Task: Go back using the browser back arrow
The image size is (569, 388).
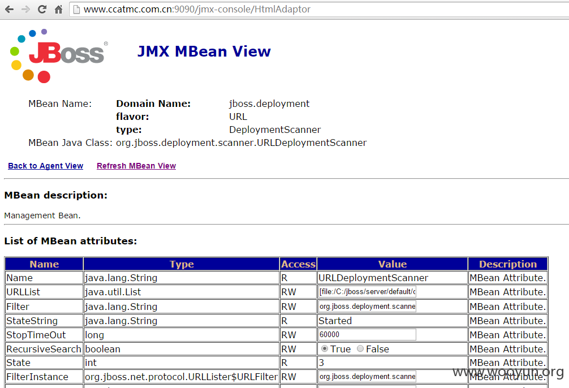Action: (9, 9)
